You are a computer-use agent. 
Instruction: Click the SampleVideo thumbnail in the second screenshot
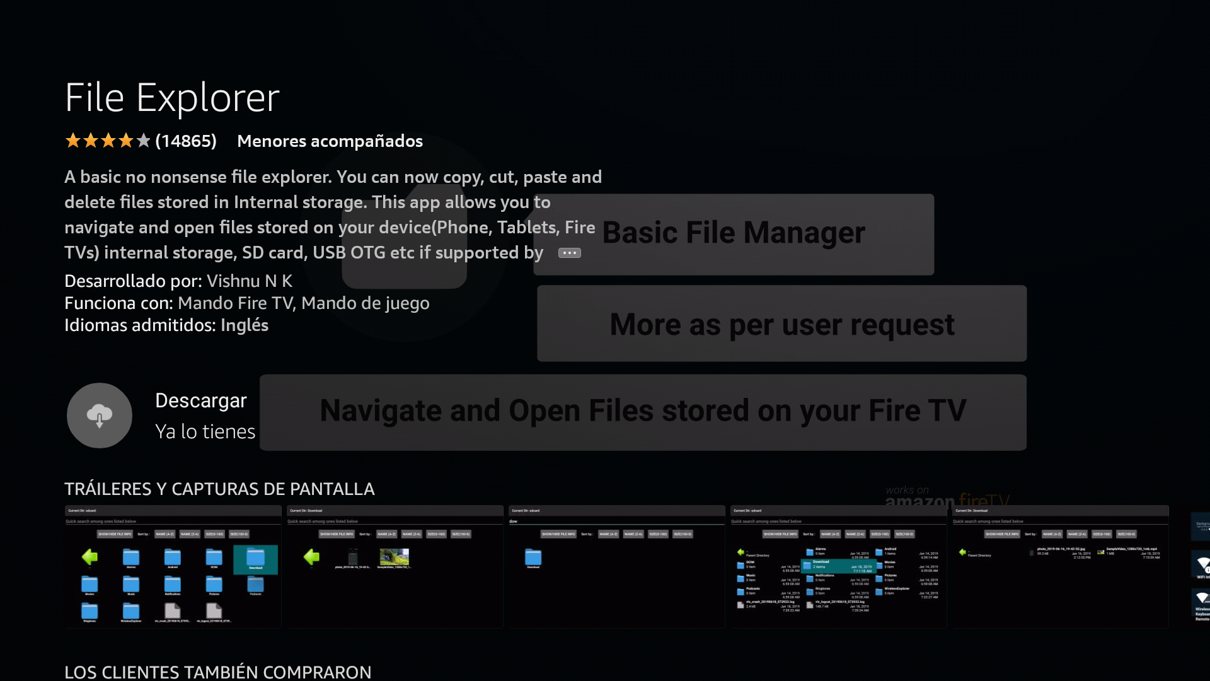[x=395, y=557]
